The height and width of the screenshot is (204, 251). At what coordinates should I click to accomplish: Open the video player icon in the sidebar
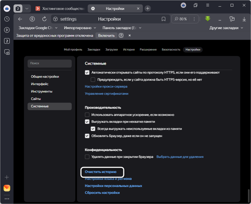pos(7,30)
